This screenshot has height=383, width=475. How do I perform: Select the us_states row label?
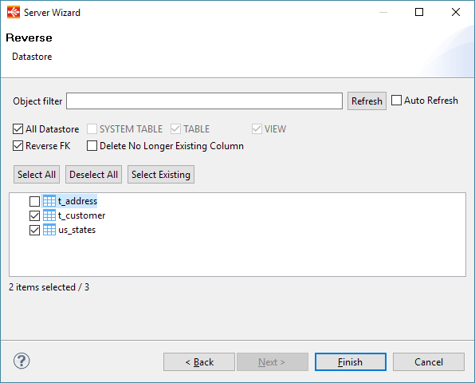point(77,230)
